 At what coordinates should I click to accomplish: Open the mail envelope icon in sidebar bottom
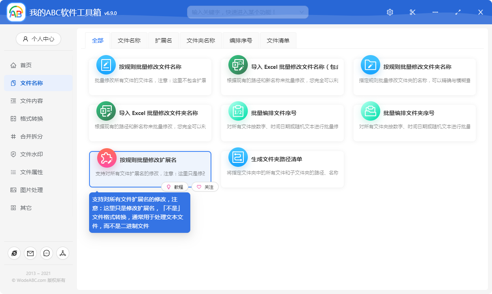(x=30, y=253)
